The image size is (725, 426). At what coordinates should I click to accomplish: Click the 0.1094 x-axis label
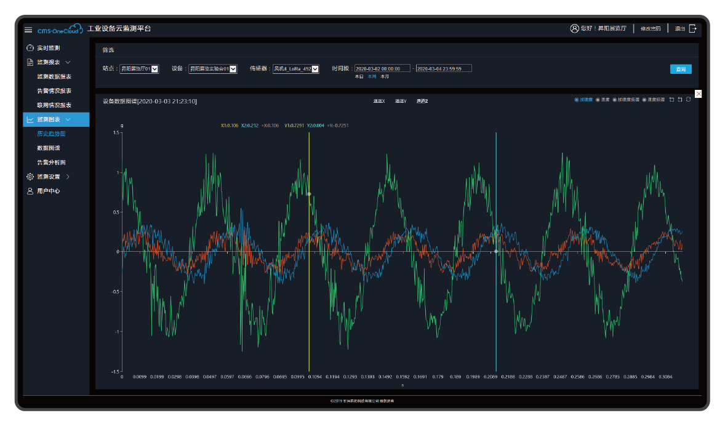pos(315,377)
